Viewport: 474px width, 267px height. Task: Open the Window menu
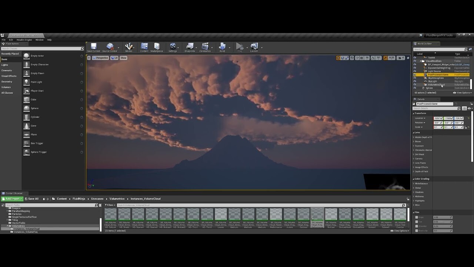tap(39, 40)
